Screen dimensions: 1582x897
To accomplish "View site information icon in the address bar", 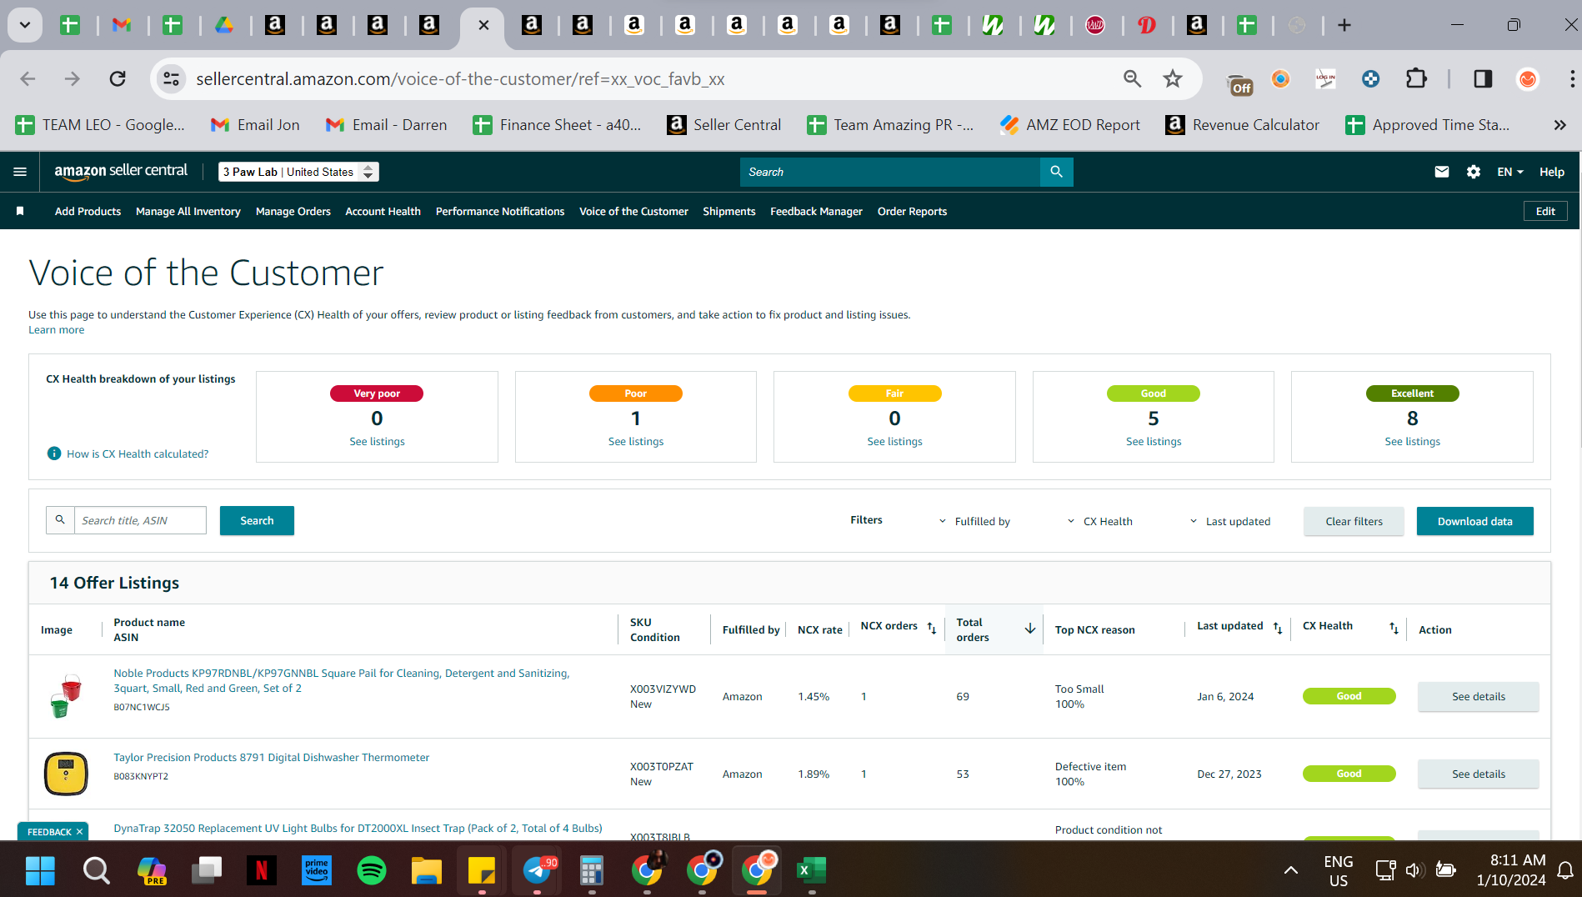I will (171, 78).
